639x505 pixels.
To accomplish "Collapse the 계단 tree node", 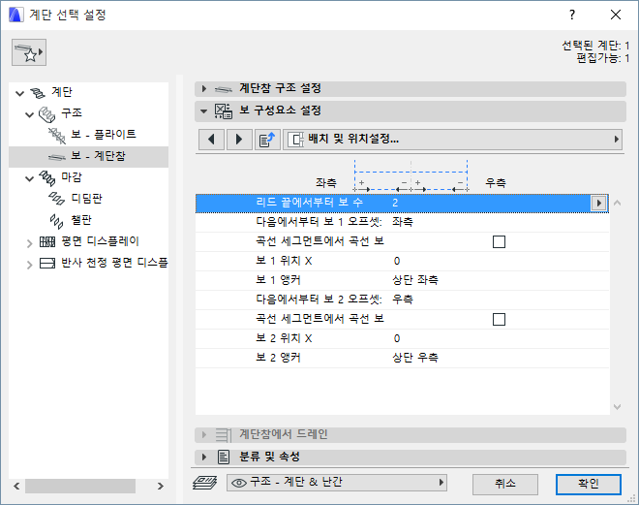I will click(20, 93).
